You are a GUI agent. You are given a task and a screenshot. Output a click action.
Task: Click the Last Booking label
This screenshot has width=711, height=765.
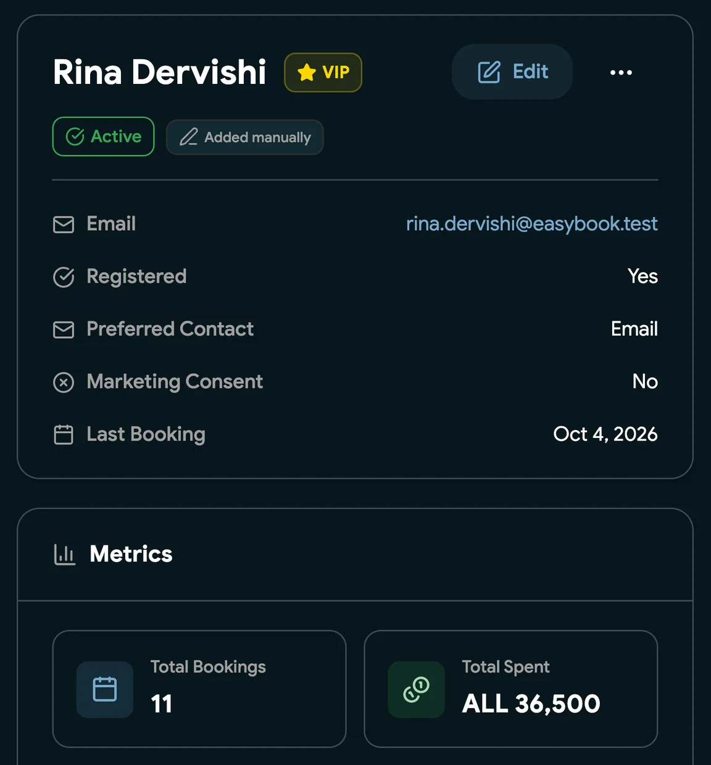pos(146,434)
